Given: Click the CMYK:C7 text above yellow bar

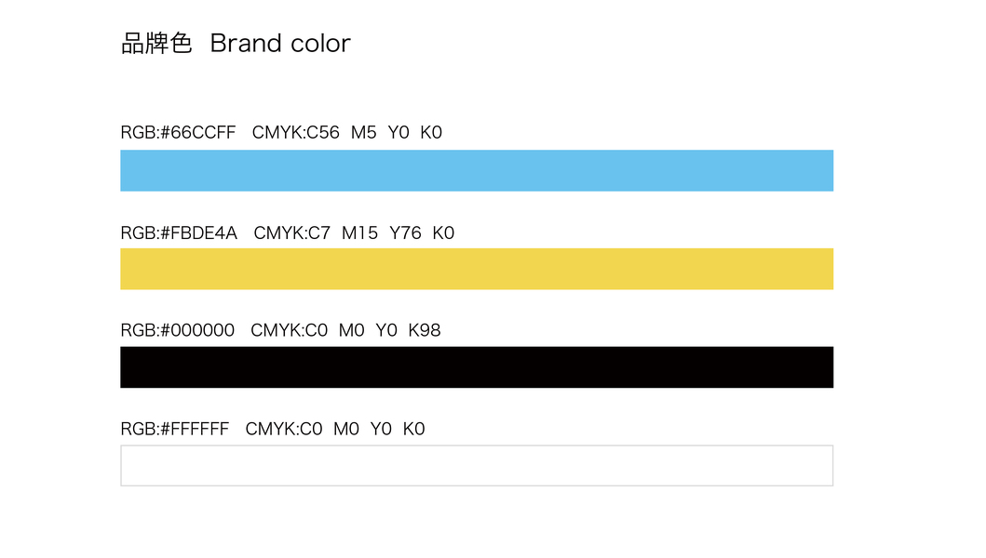Looking at the screenshot, I should click(x=291, y=232).
